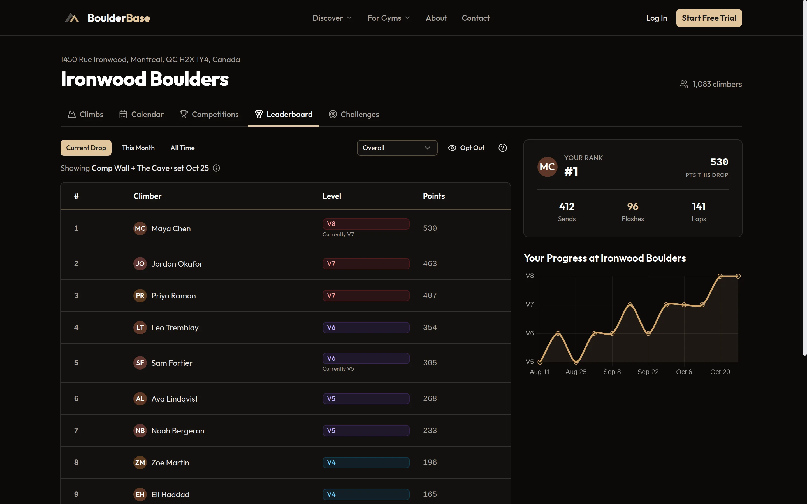807x504 pixels.
Task: Click Leo Tremblay's LT avatar
Action: coord(140,328)
